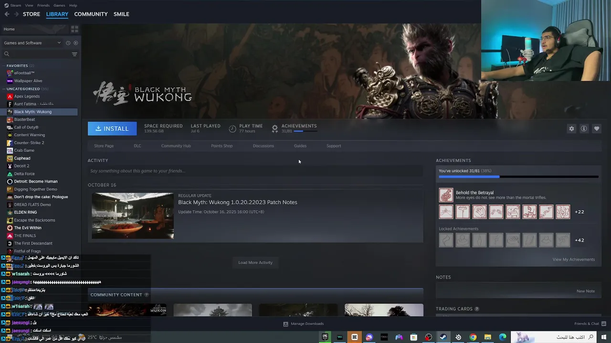Open the Wukong patch notes thumbnail
The image size is (611, 343).
pyautogui.click(x=133, y=216)
